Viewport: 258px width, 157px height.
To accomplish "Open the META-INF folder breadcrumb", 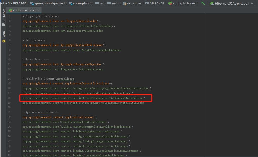I will pyautogui.click(x=155, y=3).
